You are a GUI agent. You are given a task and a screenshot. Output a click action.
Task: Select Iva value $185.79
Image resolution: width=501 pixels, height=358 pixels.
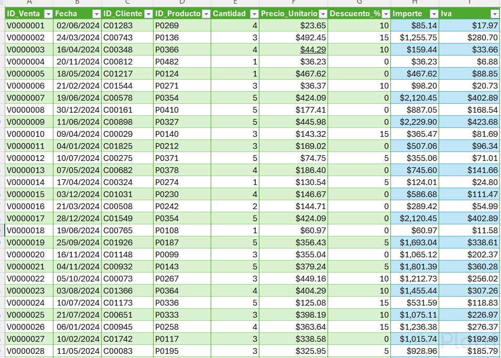point(470,351)
